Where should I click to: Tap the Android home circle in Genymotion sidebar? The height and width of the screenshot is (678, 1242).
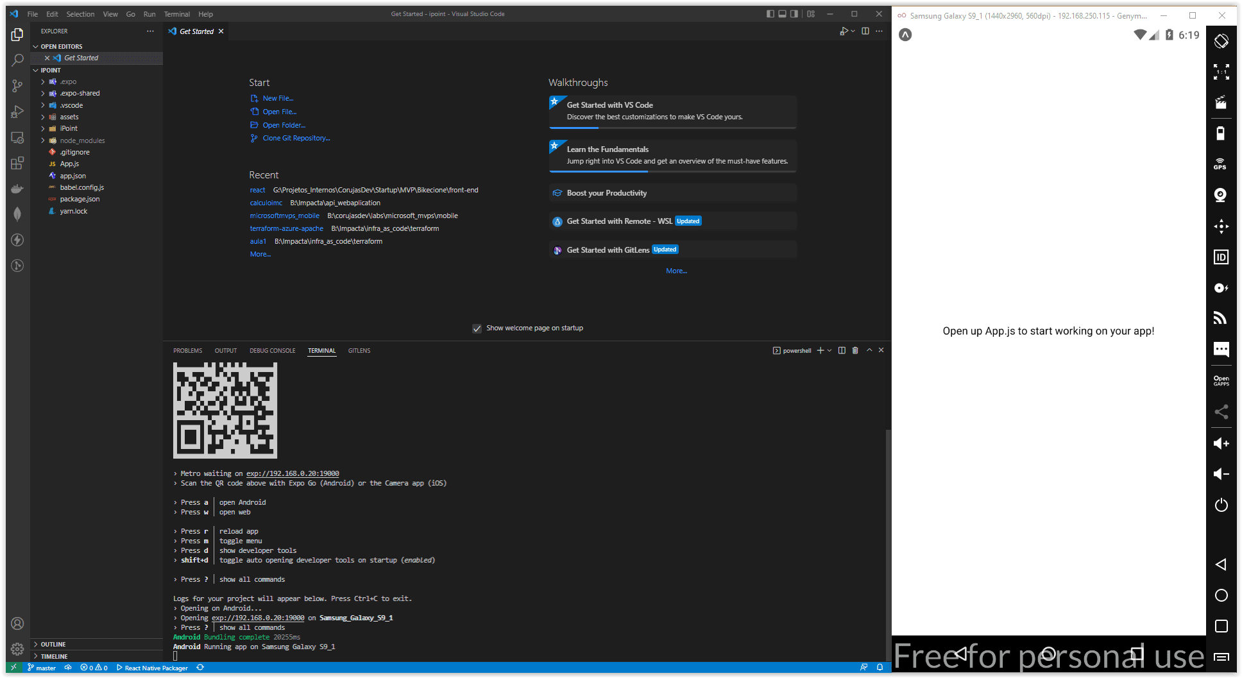[x=1221, y=595]
